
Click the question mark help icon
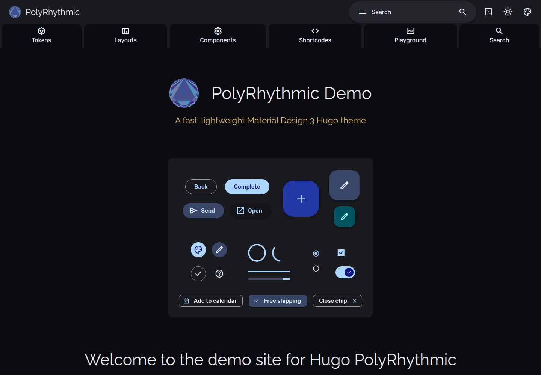pos(219,274)
